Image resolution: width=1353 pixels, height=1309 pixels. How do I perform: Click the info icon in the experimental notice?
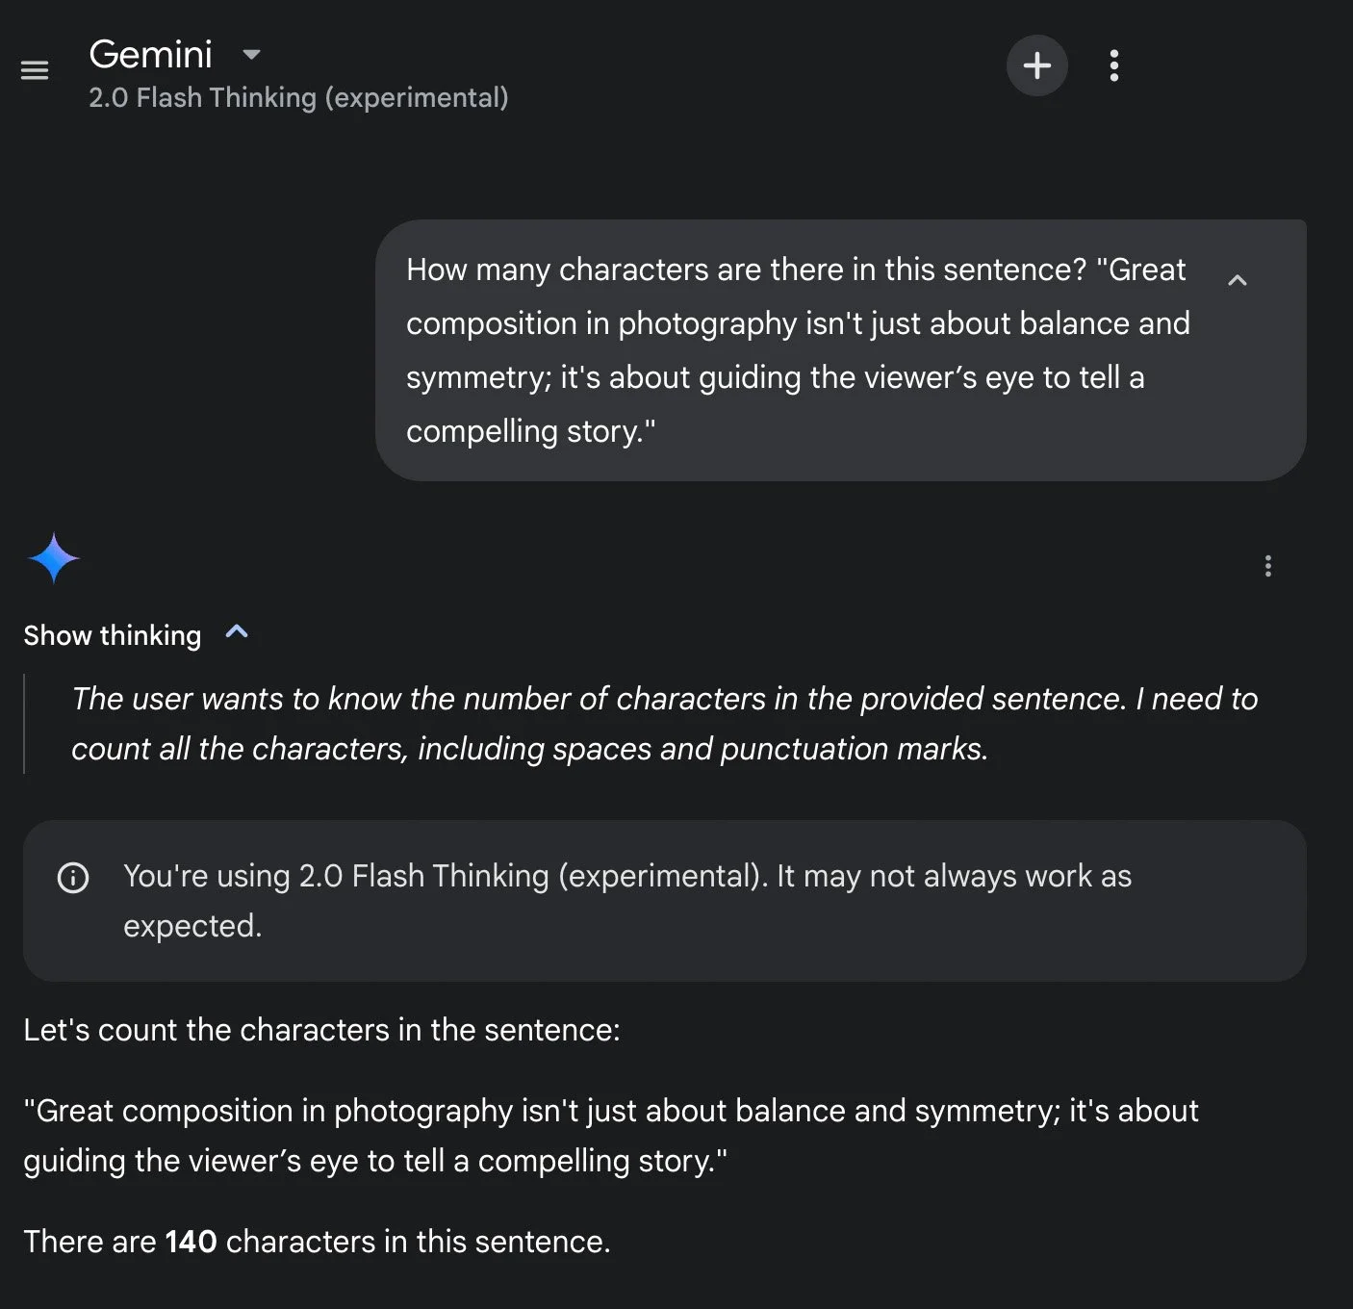coord(73,878)
